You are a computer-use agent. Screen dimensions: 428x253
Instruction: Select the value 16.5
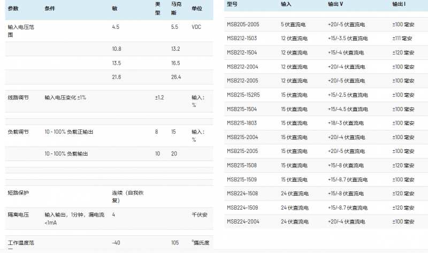pos(175,63)
